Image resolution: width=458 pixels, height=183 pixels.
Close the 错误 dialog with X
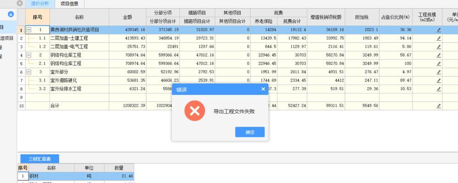(x=263, y=89)
